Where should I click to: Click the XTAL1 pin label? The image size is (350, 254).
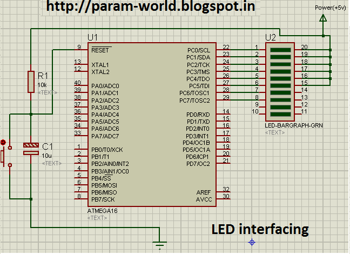tap(100, 65)
